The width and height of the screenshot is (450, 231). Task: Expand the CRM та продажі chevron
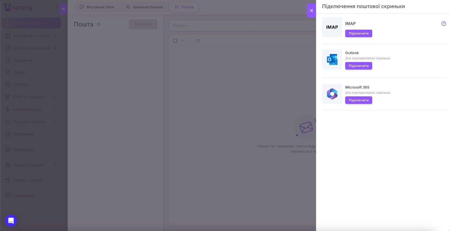click(x=55, y=97)
